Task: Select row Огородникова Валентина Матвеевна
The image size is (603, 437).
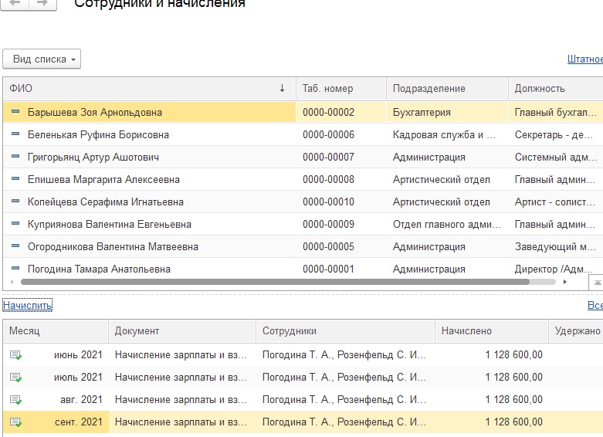Action: 303,246
